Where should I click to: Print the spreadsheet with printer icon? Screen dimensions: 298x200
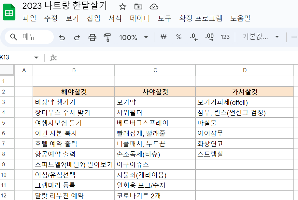click(x=92, y=37)
